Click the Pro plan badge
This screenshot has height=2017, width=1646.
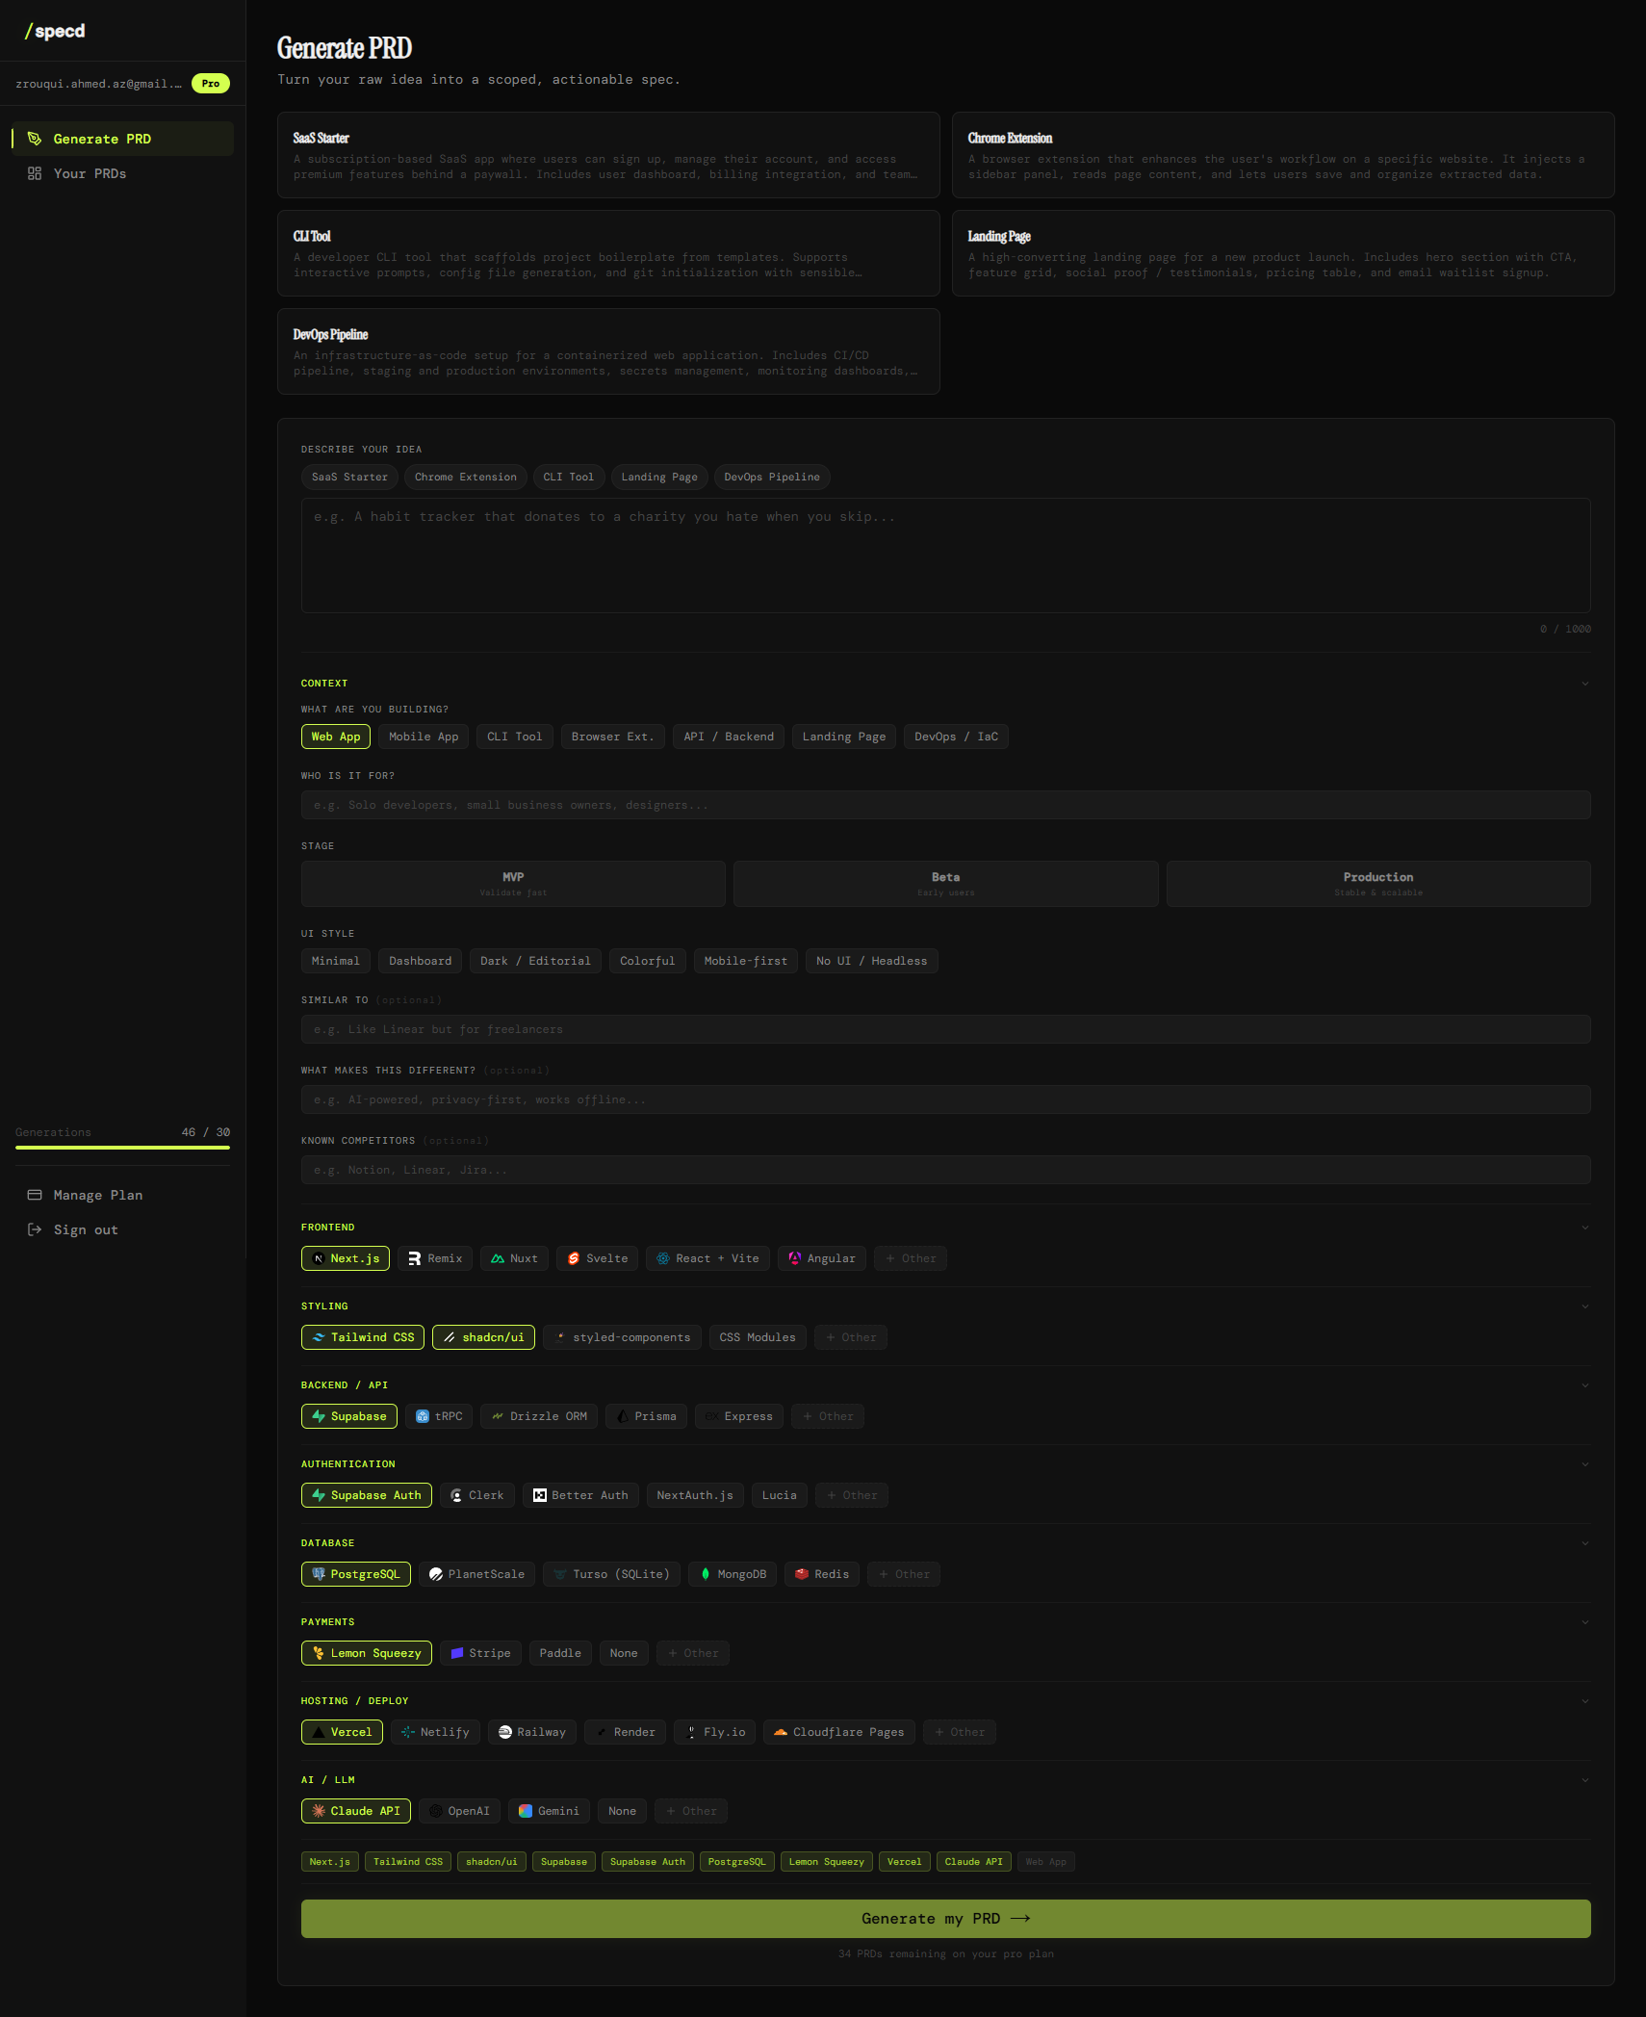point(211,84)
